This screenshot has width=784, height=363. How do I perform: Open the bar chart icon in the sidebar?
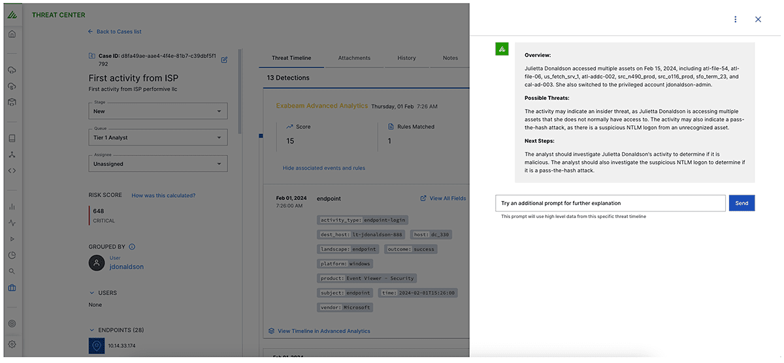[x=12, y=207]
